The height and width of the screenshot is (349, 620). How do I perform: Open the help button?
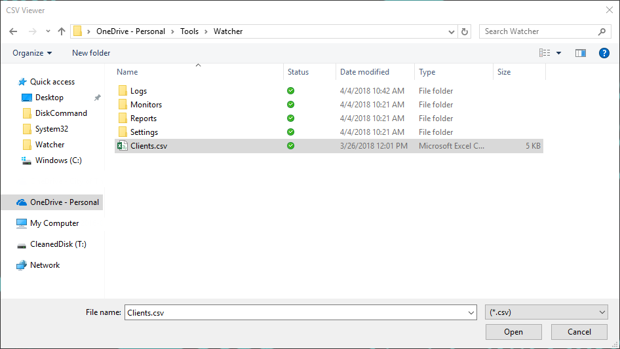tap(604, 53)
